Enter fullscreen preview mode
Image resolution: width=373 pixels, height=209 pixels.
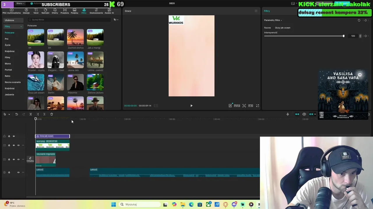coord(258,106)
